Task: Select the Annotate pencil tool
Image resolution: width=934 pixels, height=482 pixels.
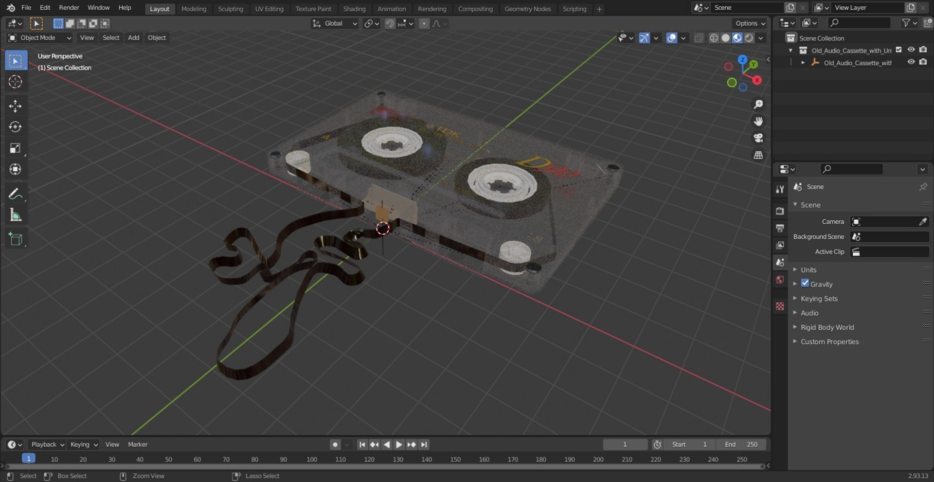Action: [x=16, y=194]
